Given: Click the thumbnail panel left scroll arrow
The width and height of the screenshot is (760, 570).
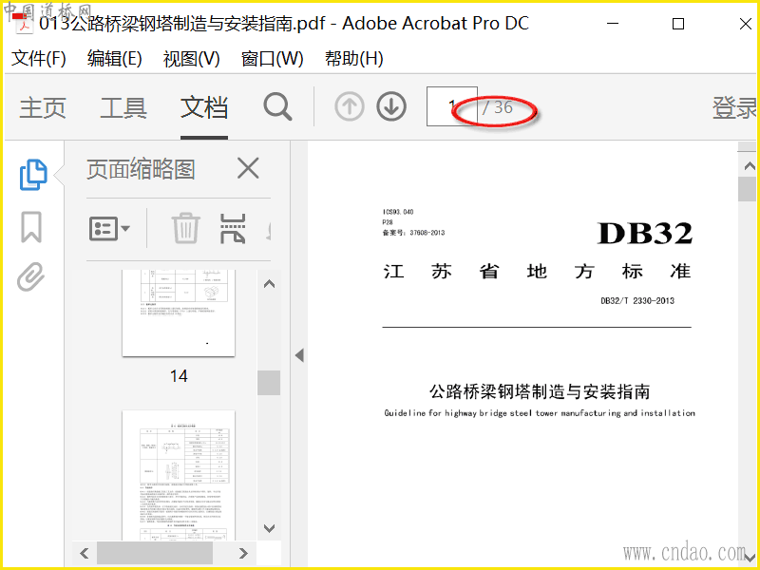Looking at the screenshot, I should [85, 553].
